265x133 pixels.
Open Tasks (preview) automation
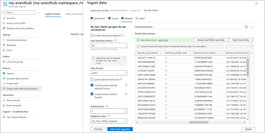pyautogui.click(x=13, y=100)
